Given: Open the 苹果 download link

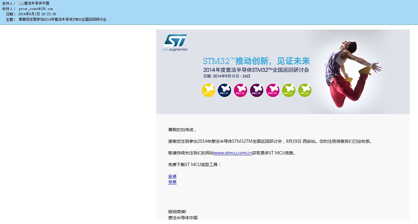Looking at the screenshot, I should point(172,182).
